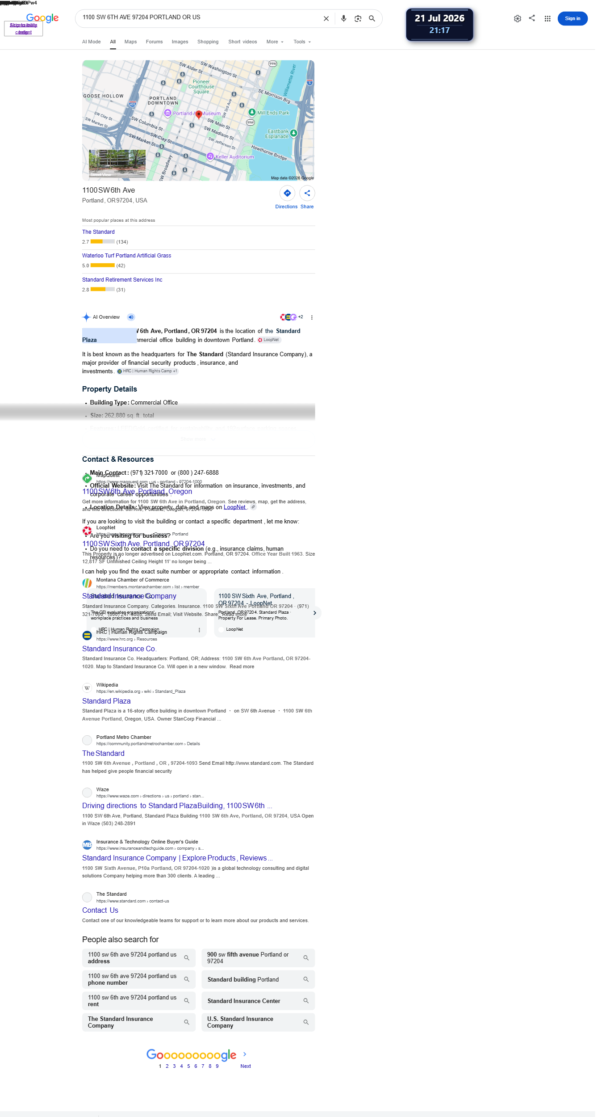The width and height of the screenshot is (602, 1117).
Task: Click magnifier beside 'Standard Insurance Center'
Action: coord(306,1001)
